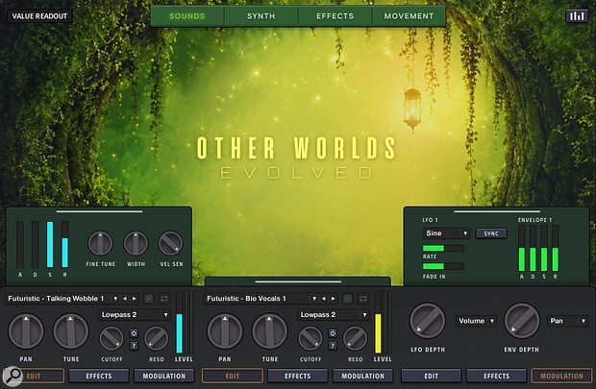Toggle the Value Readout button
Viewport: 596px width, 389px height.
[x=39, y=16]
